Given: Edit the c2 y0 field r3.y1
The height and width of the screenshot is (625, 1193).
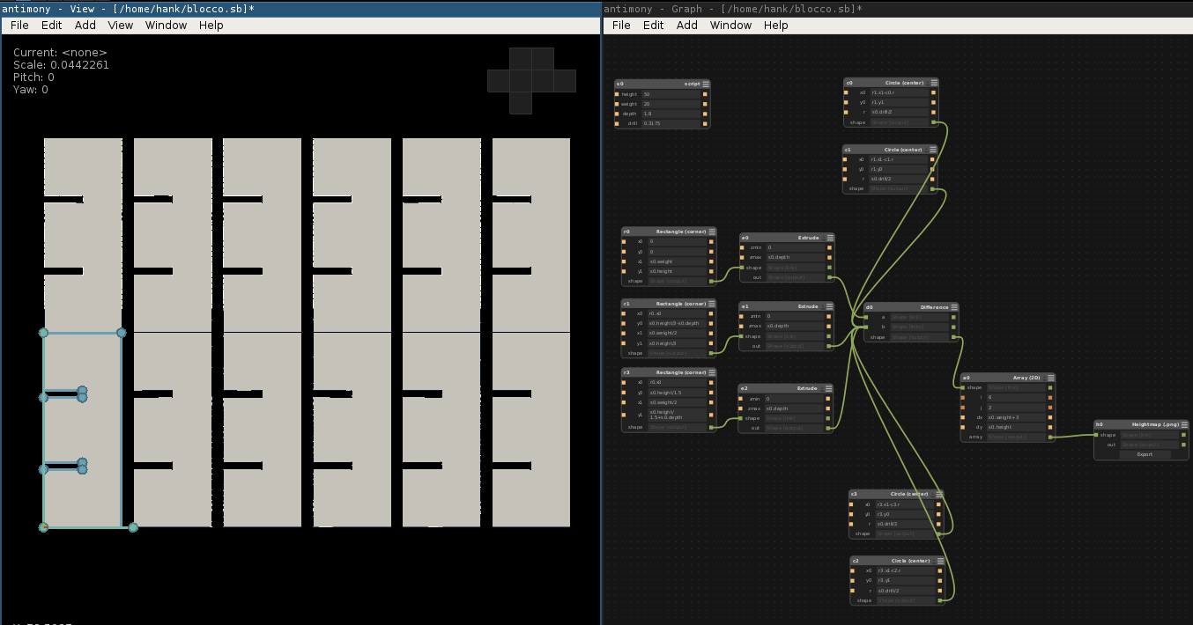Looking at the screenshot, I should tap(906, 580).
